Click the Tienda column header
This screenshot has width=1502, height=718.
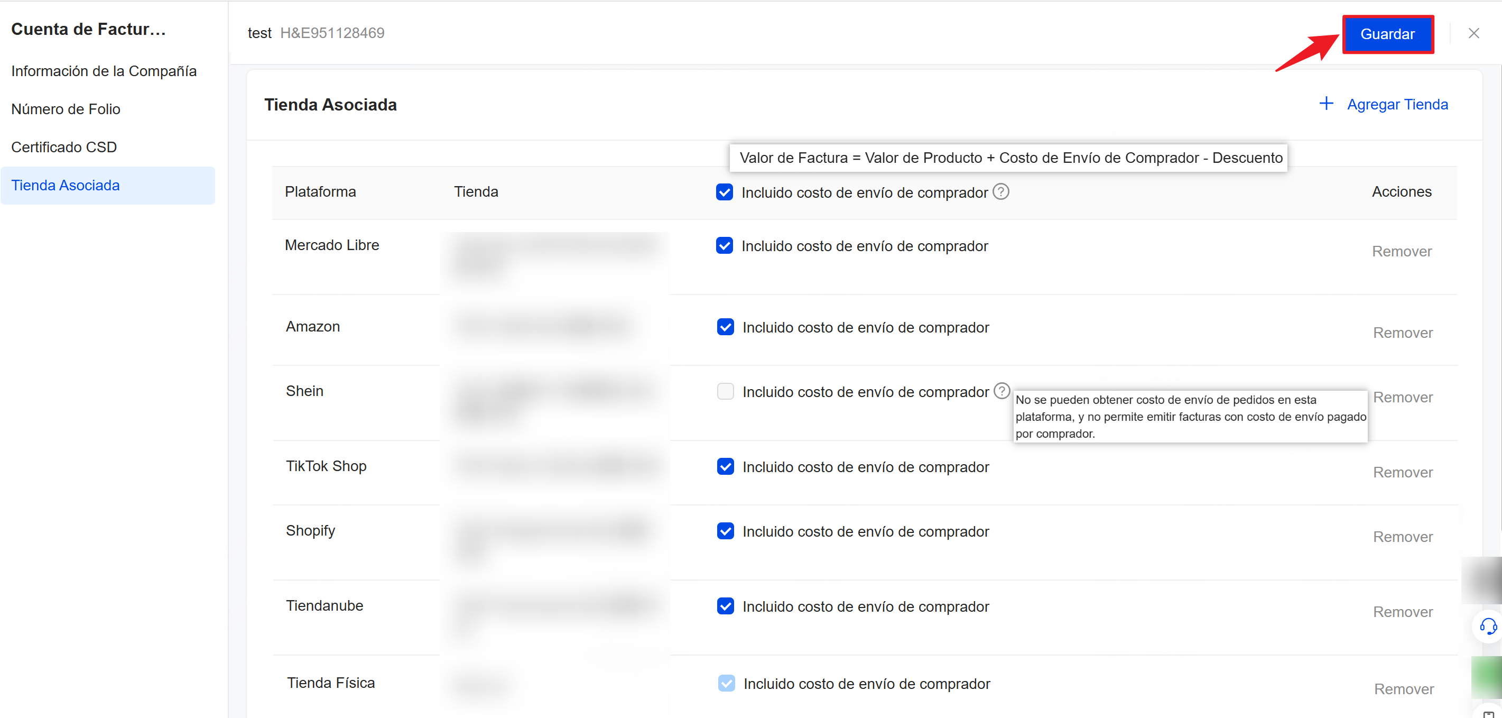(x=476, y=192)
